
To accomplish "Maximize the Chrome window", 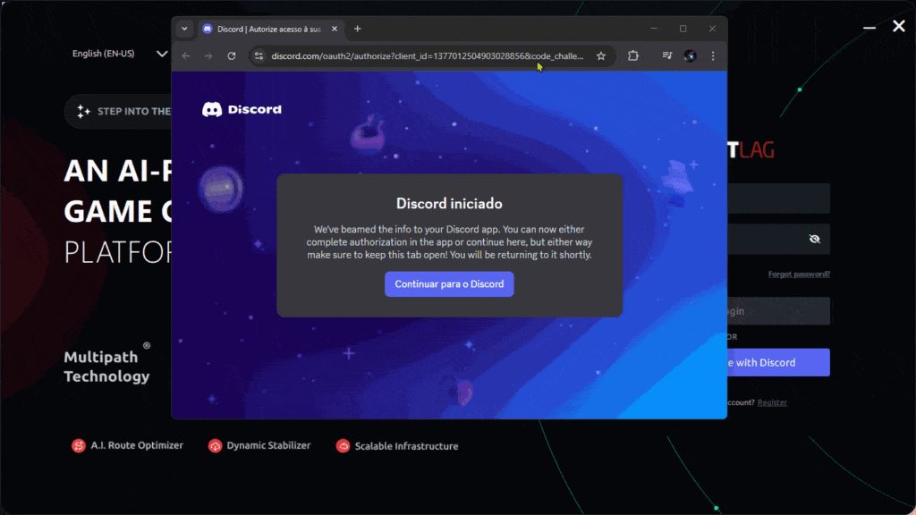I will click(683, 29).
